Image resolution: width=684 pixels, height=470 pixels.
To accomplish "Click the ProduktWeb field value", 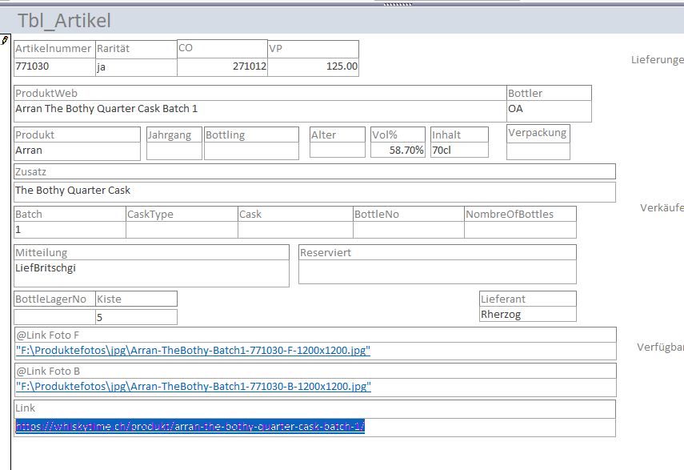I will [x=260, y=110].
